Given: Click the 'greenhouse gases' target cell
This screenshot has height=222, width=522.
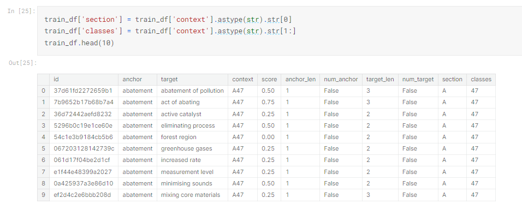Looking at the screenshot, I should (185, 148).
